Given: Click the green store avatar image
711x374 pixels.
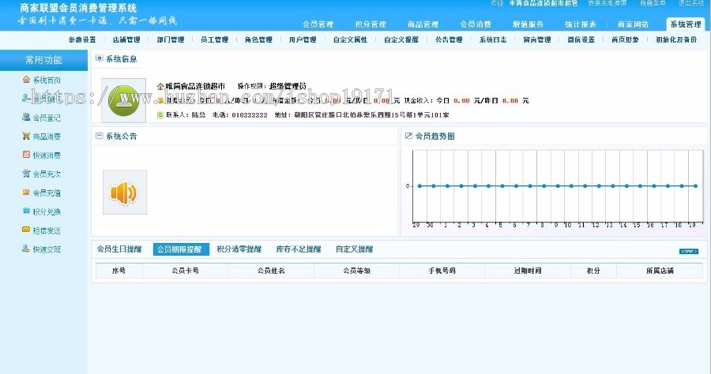Looking at the screenshot, I should (x=124, y=100).
